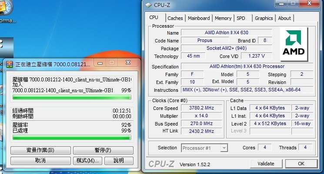Minimize the CPU-Z window
Image resolution: width=324 pixels, height=174 pixels.
(281, 3)
